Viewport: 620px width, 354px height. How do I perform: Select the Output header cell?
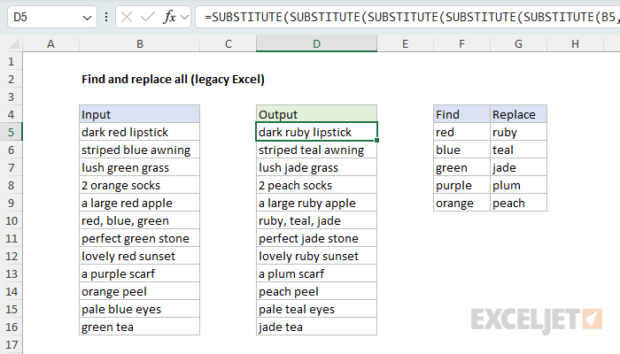316,114
